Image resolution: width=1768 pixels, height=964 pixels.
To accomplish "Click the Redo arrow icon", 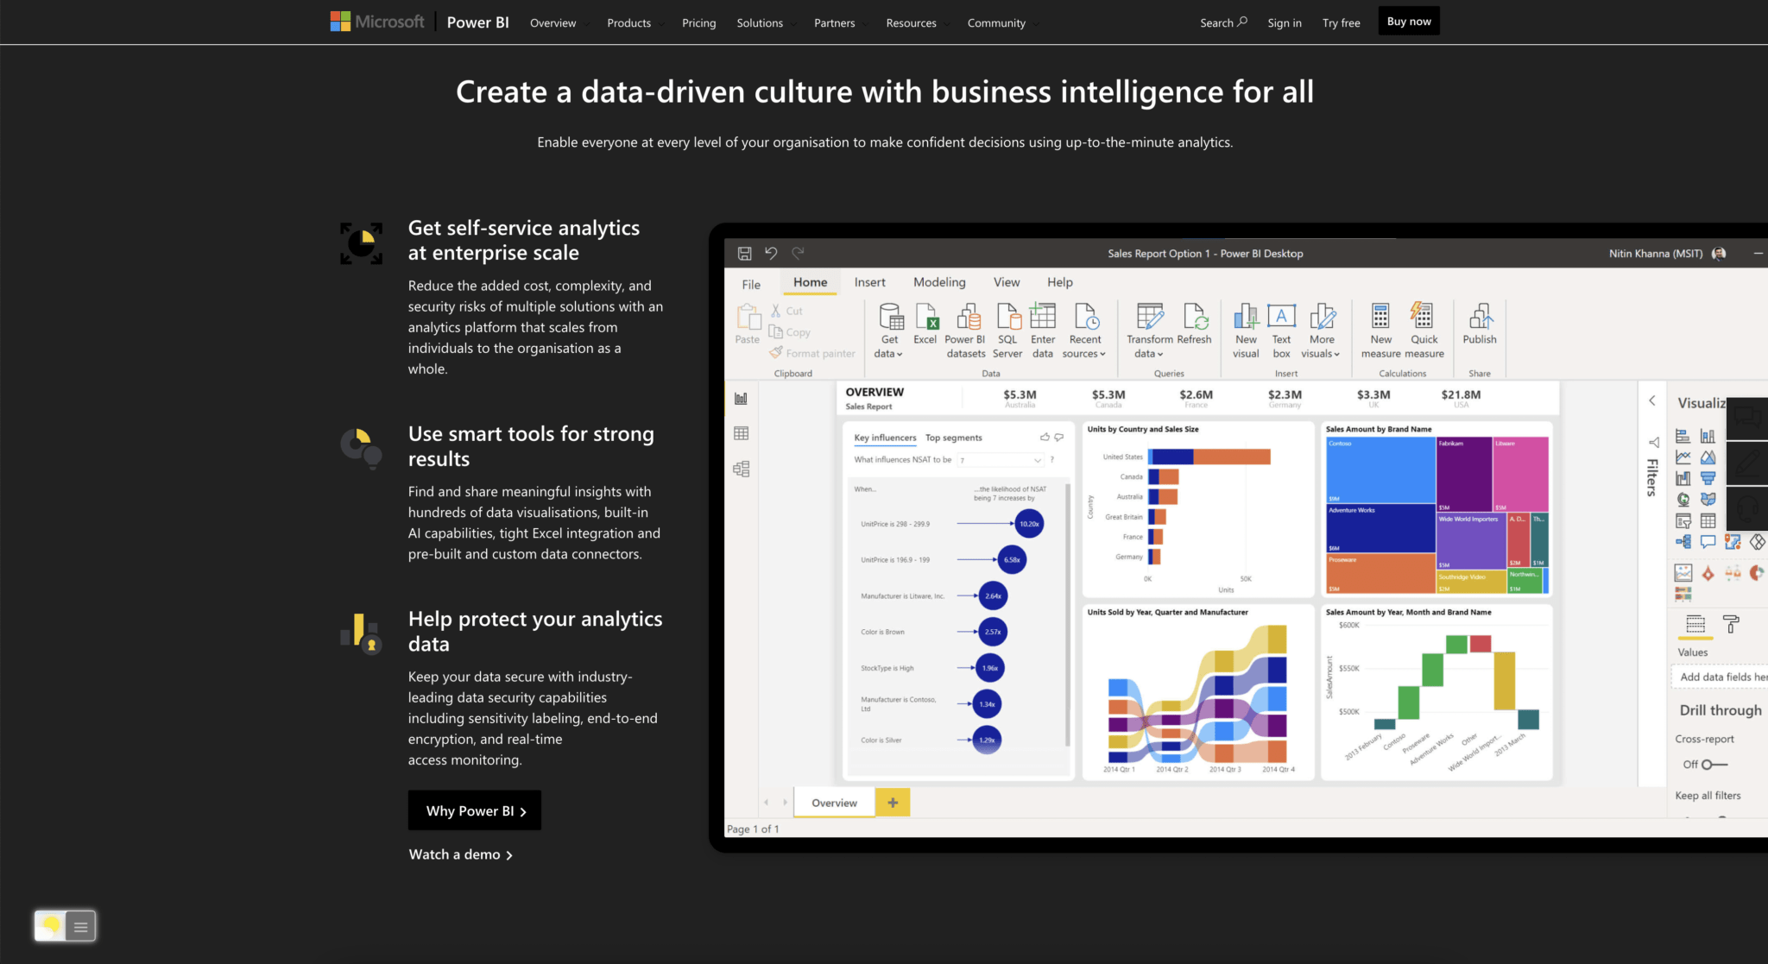I will (x=798, y=253).
